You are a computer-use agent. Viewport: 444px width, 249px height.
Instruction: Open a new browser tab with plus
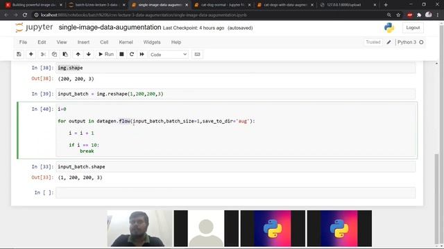coord(386,5)
